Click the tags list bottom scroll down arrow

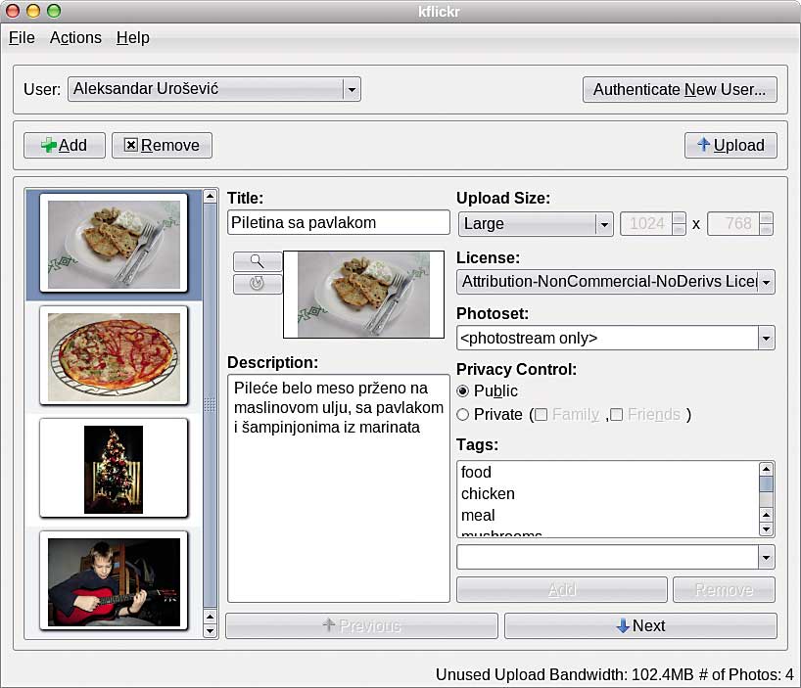(x=766, y=529)
